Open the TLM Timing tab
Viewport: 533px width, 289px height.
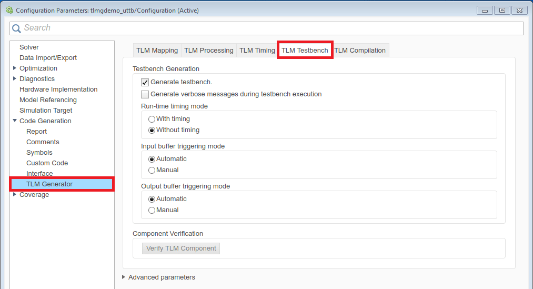(x=257, y=51)
